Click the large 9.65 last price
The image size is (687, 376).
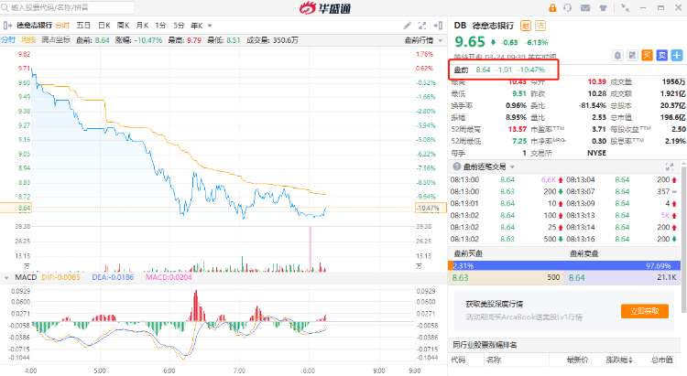pos(470,41)
